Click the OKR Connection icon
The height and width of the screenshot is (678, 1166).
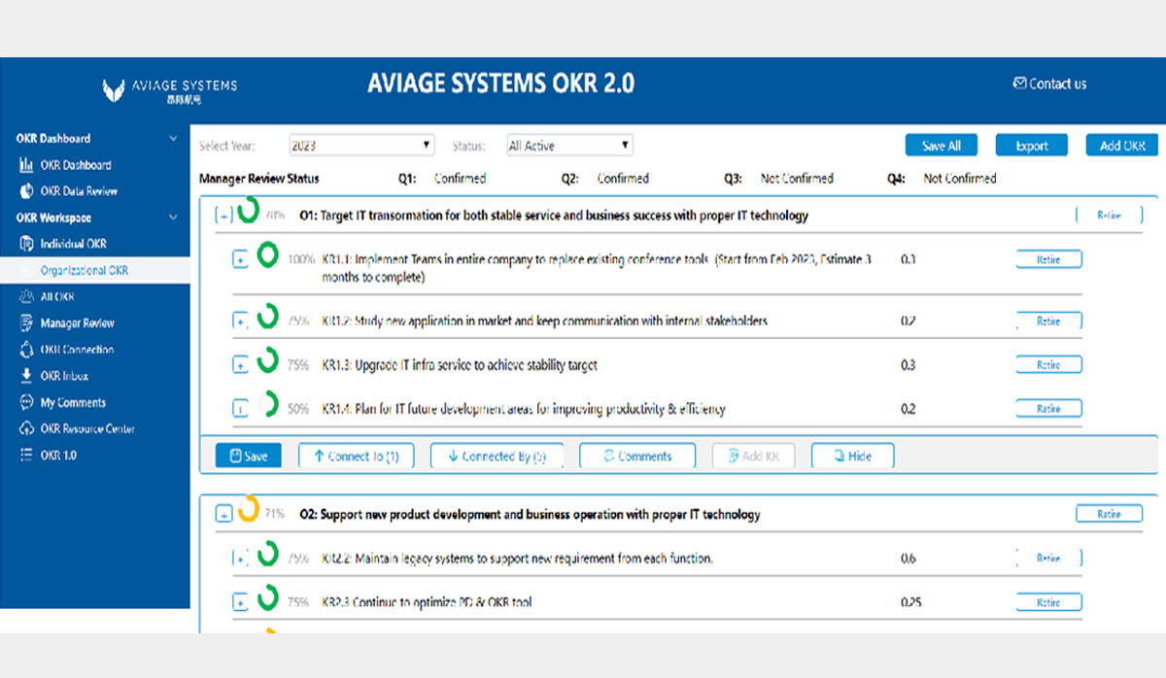coord(26,350)
